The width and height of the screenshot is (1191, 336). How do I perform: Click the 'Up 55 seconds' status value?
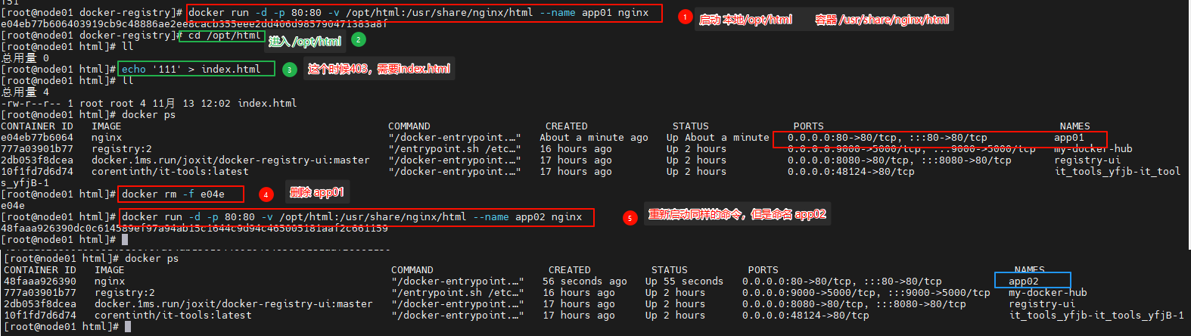coord(684,282)
